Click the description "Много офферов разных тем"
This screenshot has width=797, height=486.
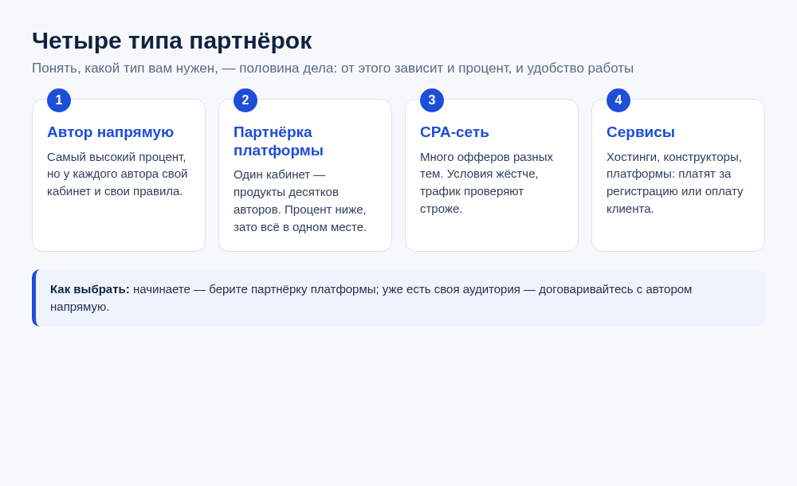click(486, 183)
